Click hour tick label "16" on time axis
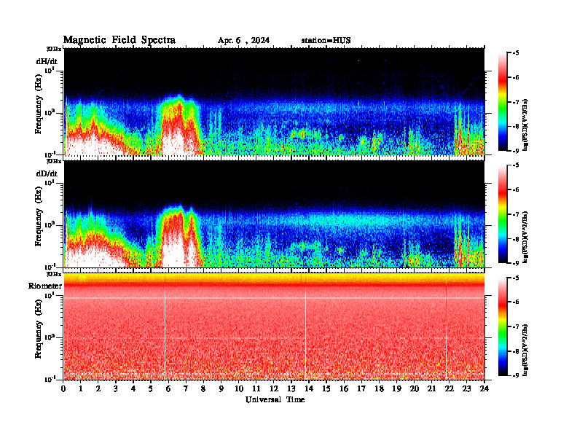 [344, 388]
